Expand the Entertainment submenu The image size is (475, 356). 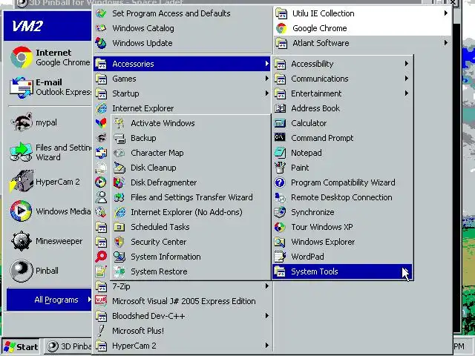point(342,93)
